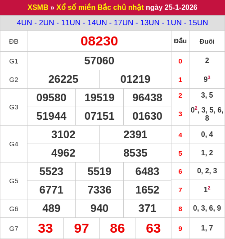Click the G6 row label
225x239 pixels.
[x=13, y=209]
